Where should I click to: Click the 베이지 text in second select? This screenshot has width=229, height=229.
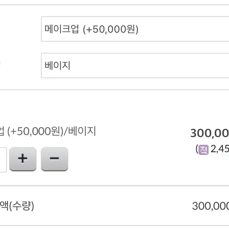(x=57, y=66)
